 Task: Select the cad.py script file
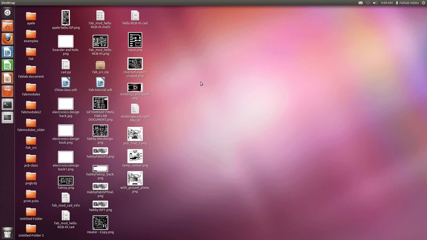(66, 65)
